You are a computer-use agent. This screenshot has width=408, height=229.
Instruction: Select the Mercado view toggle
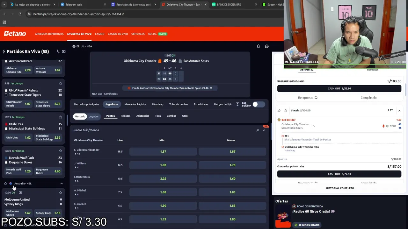point(80,116)
